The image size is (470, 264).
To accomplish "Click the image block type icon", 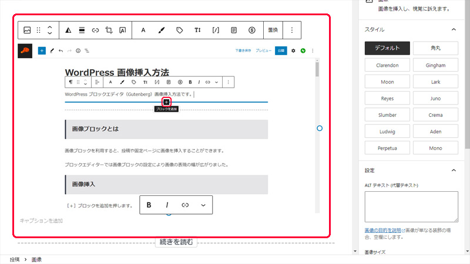I will [27, 30].
